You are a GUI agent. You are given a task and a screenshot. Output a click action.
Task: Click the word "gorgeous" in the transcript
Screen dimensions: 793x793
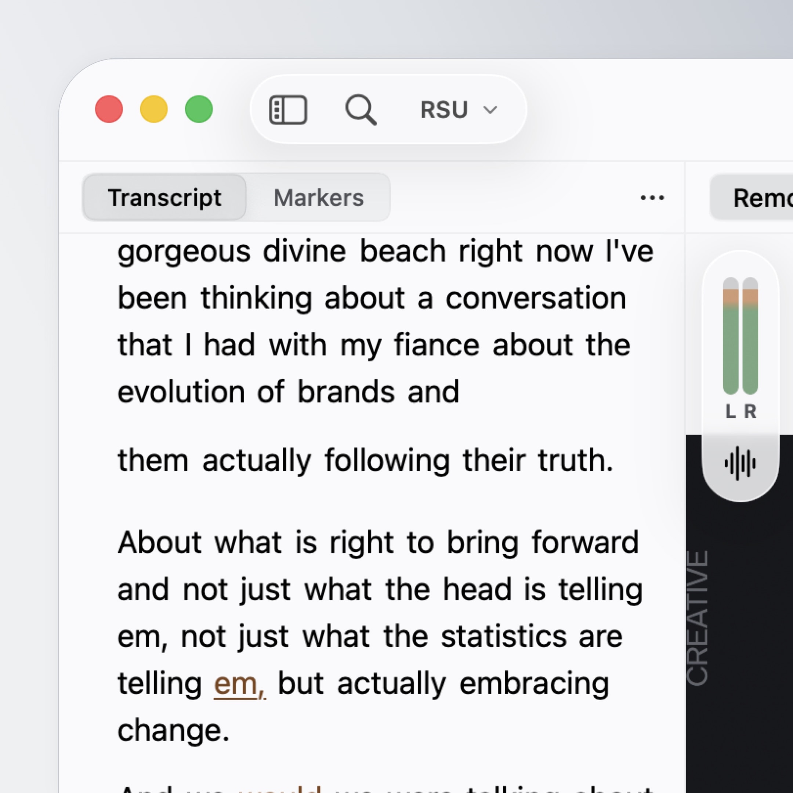pos(184,253)
